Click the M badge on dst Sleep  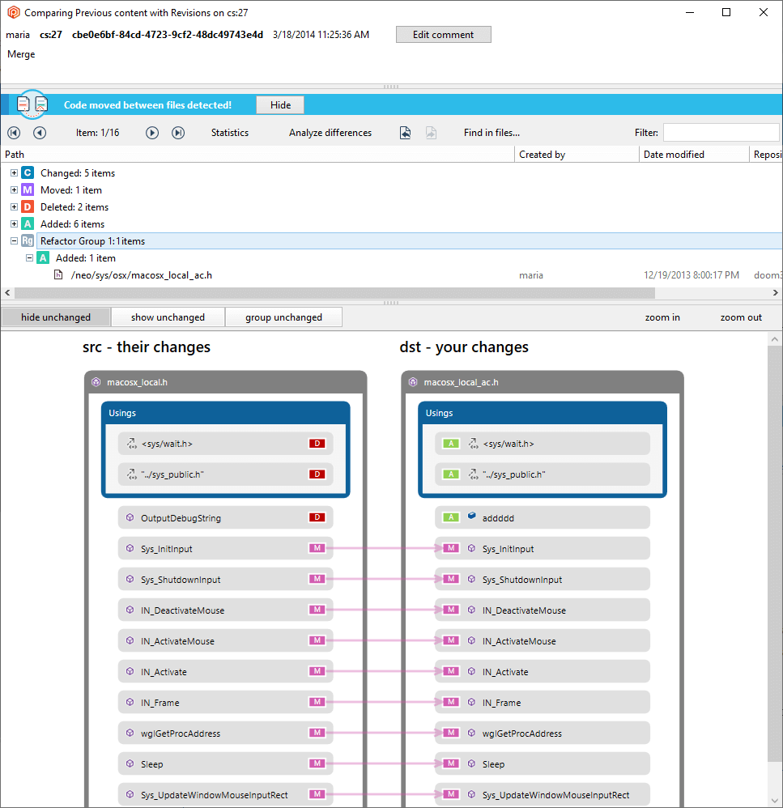tap(451, 763)
